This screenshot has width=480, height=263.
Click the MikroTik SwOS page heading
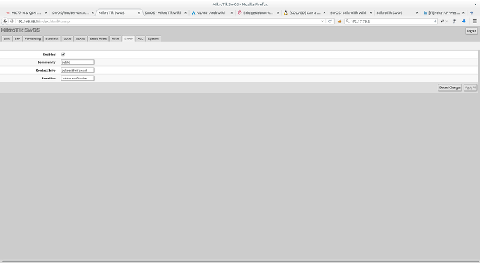20,30
